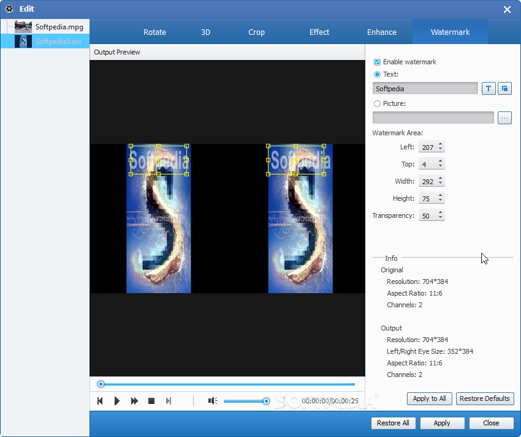Viewport: 521px width, 437px height.
Task: Decrease the Transparency value
Action: pyautogui.click(x=440, y=218)
